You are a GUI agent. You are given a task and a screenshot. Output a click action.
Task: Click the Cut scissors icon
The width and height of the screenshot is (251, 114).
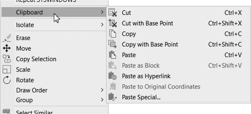(x=113, y=13)
